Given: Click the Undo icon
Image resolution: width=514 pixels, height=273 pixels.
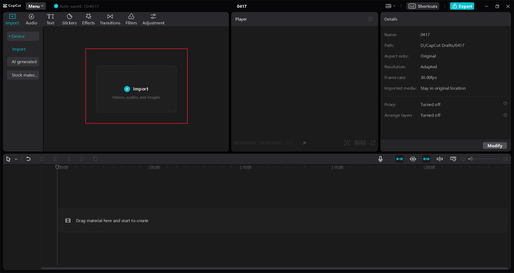Looking at the screenshot, I should point(28,159).
